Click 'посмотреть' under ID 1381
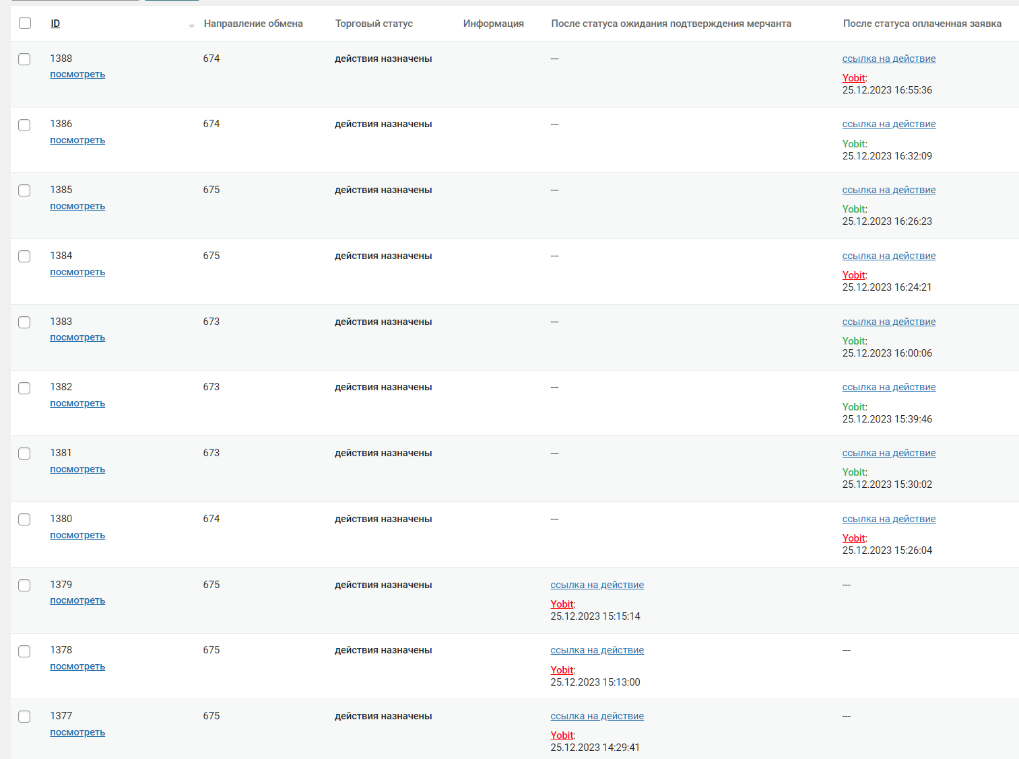This screenshot has height=759, width=1019. click(77, 470)
